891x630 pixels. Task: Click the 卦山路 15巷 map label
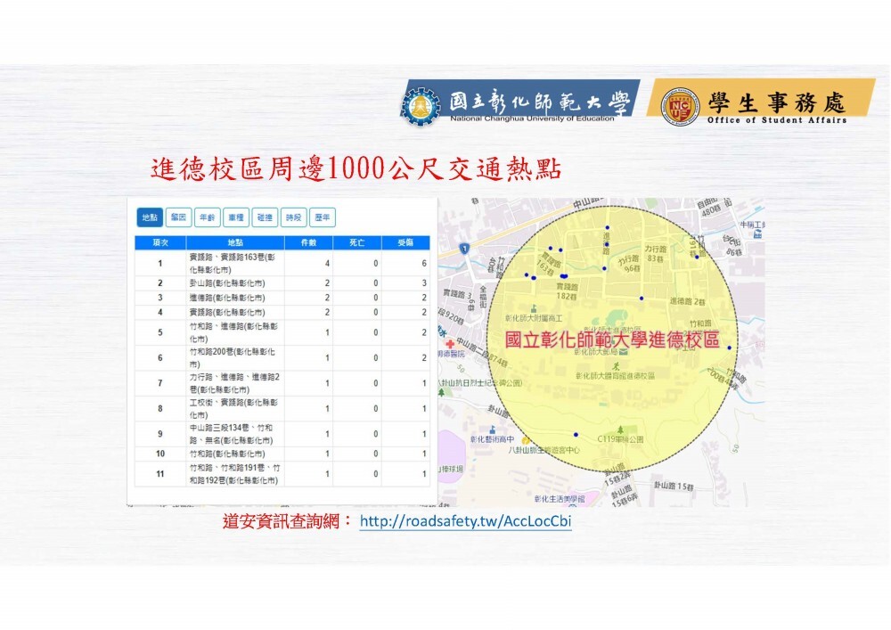(674, 487)
